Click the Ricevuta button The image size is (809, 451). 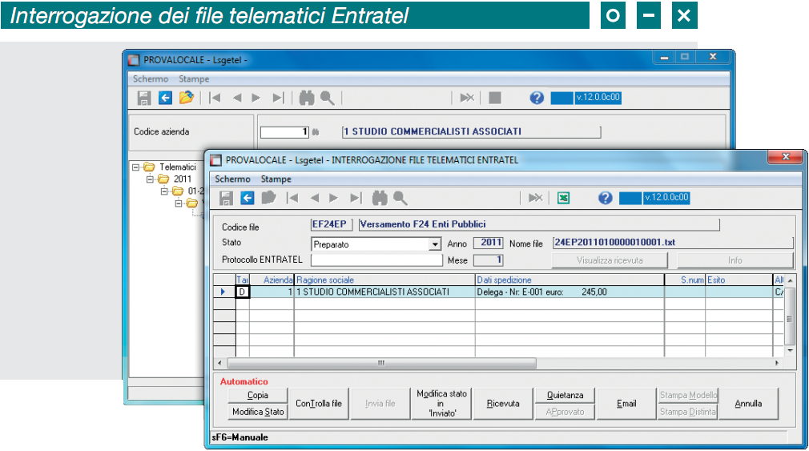(503, 404)
